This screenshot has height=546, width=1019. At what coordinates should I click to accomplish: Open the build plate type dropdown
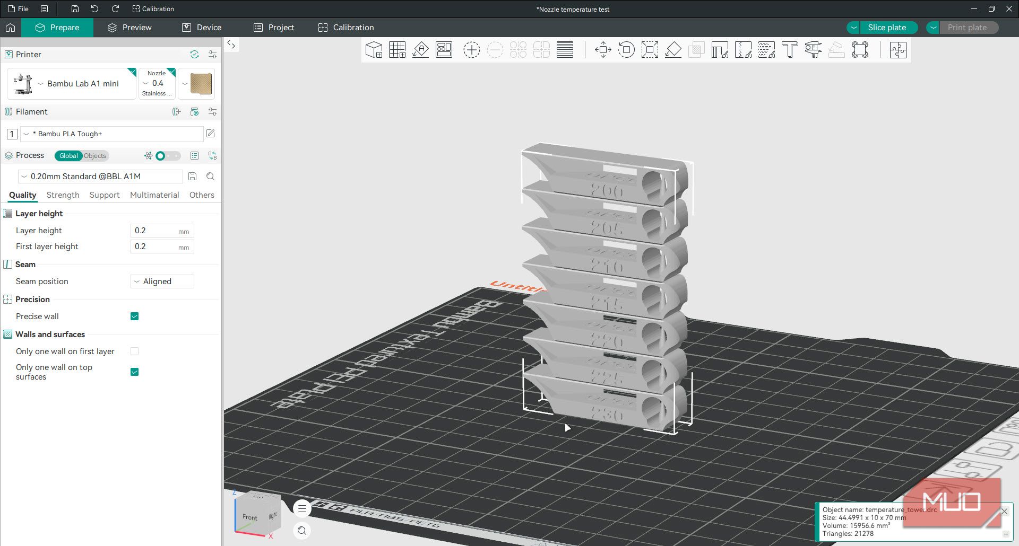(196, 84)
